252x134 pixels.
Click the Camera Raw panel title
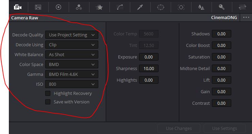[24, 18]
